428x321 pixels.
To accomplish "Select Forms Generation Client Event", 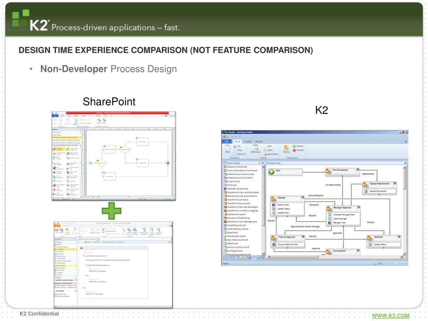I will click(240, 171).
